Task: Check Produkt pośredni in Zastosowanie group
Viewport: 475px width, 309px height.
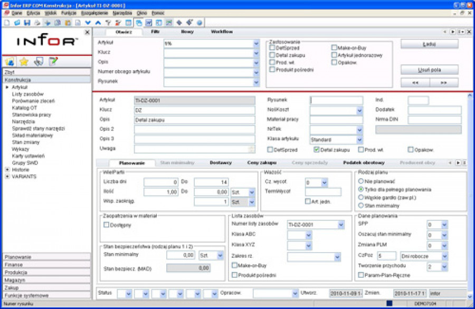Action: 272,70
